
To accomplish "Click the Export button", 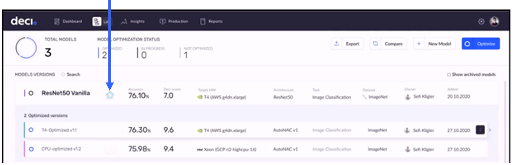I will [347, 44].
